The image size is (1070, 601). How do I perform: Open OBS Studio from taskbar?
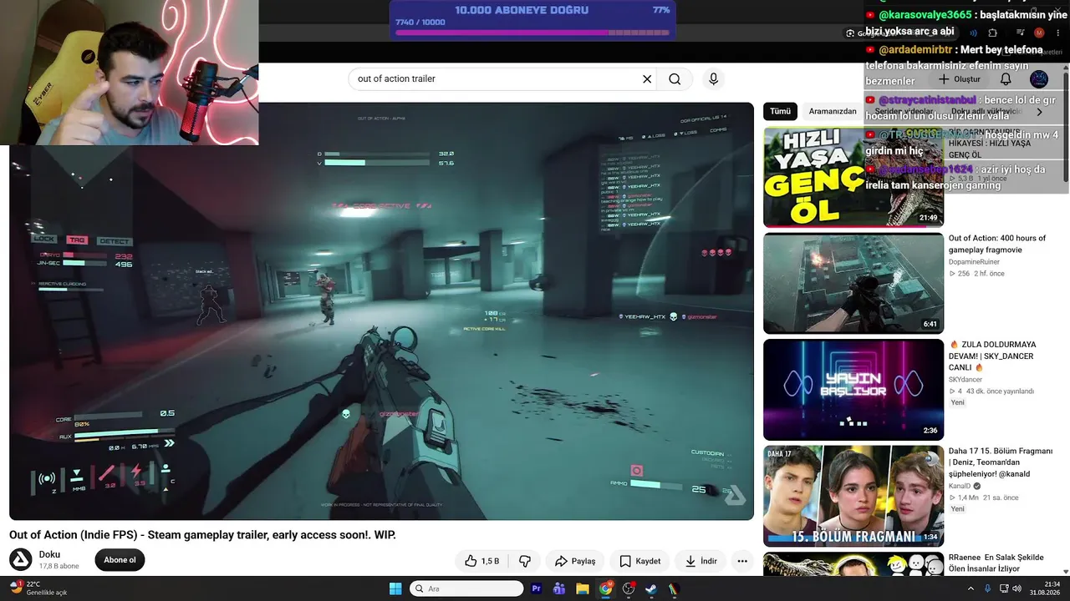point(629,588)
